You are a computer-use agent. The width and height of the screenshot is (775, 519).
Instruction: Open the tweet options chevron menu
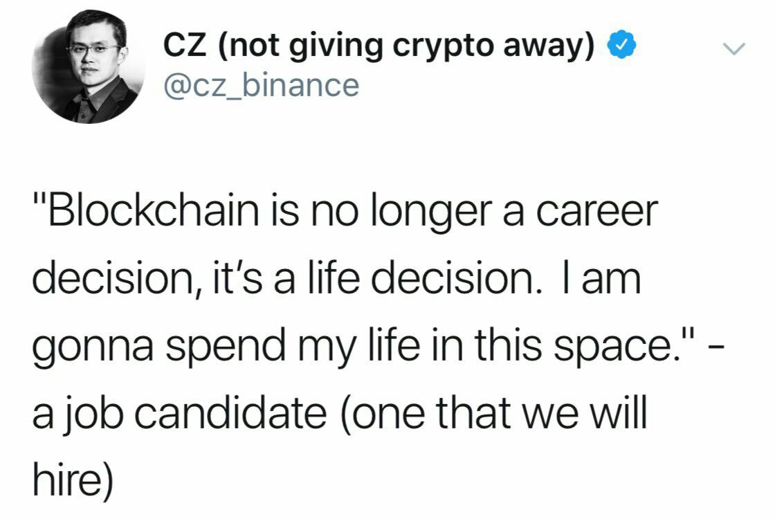[733, 48]
